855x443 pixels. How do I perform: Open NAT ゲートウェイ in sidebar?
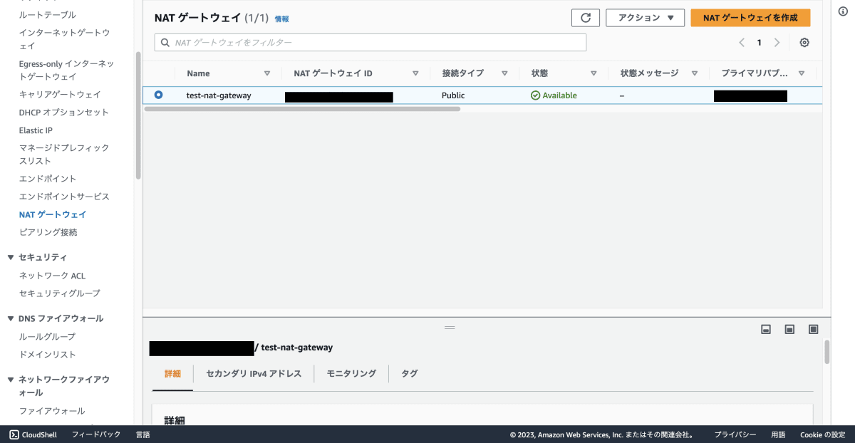click(53, 214)
